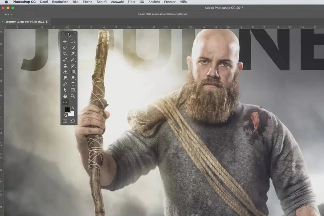Reset to default foreground/background colors
This screenshot has height=216, width=324.
pos(65,116)
